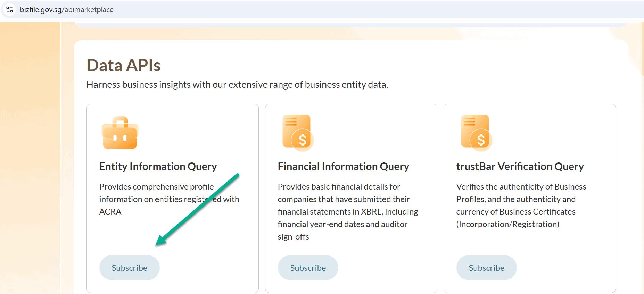Click the Data APIs section heading

[124, 65]
